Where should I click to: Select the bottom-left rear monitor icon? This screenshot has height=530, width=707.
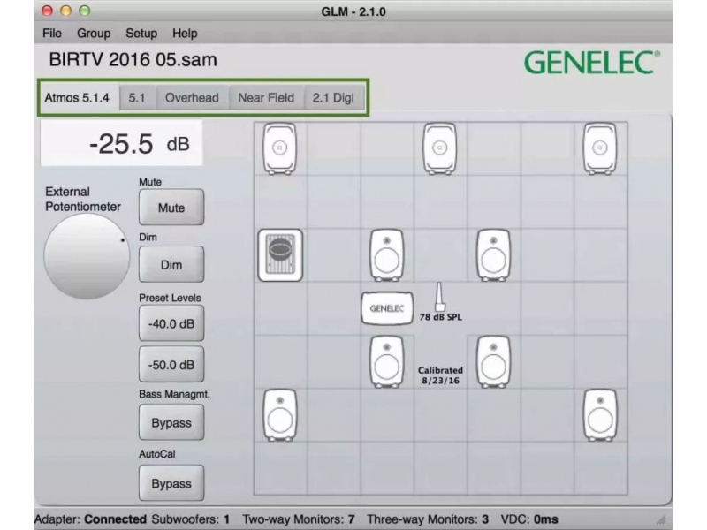coord(280,415)
